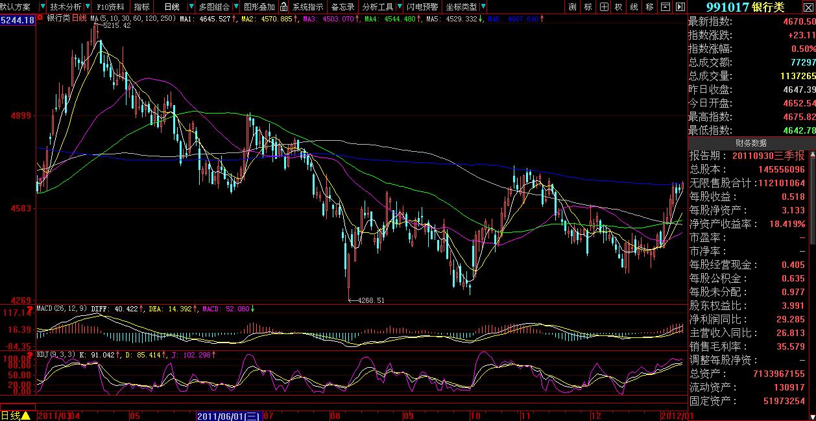Click the 移 move chart icon
The image size is (816, 421).
pyautogui.click(x=650, y=6)
